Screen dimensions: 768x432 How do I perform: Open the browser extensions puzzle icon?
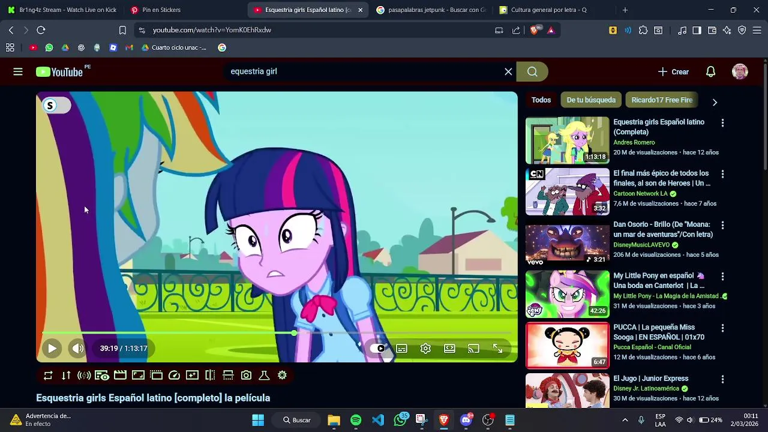[643, 30]
